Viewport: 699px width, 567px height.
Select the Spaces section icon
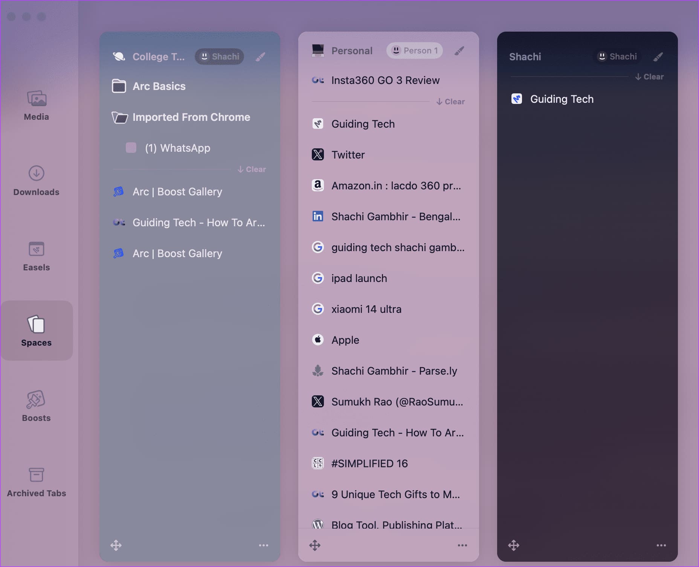pos(37,324)
